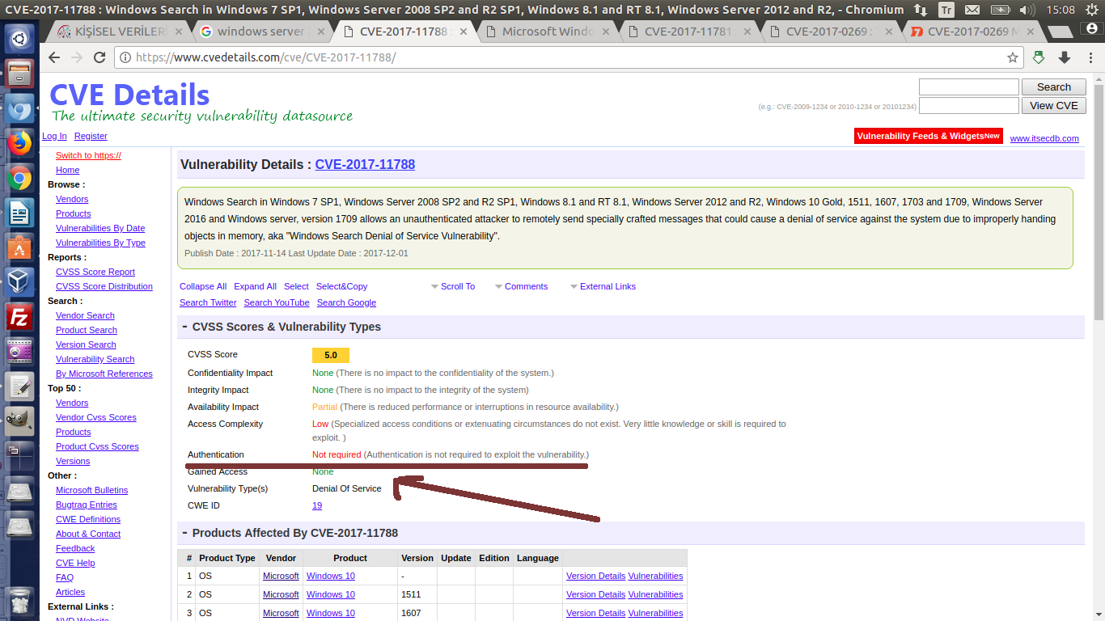Click the Expand All link
This screenshot has height=621, width=1105.
255,286
